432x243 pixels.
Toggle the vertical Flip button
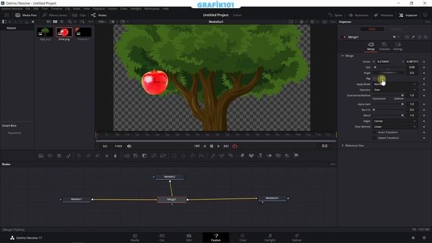tap(381, 78)
